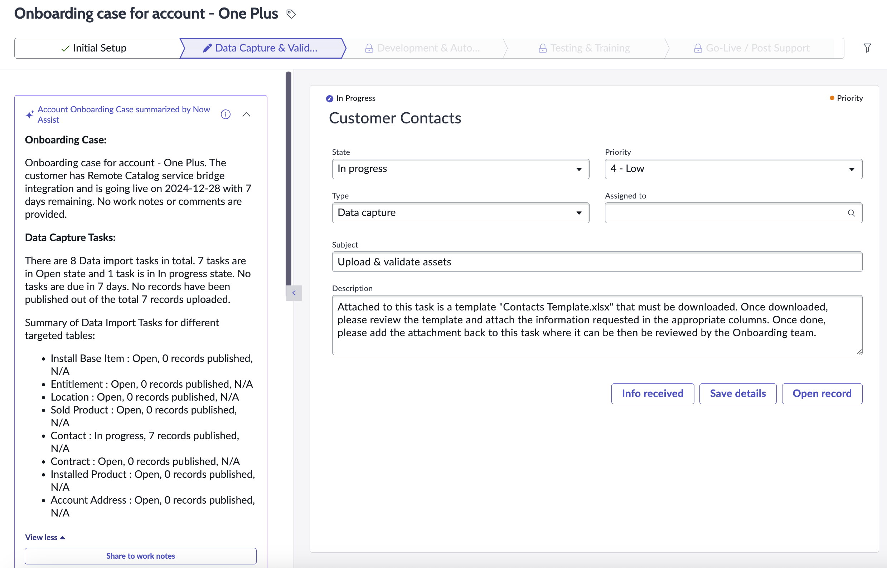
Task: Select the Development & Auto... stage tab
Action: point(425,48)
